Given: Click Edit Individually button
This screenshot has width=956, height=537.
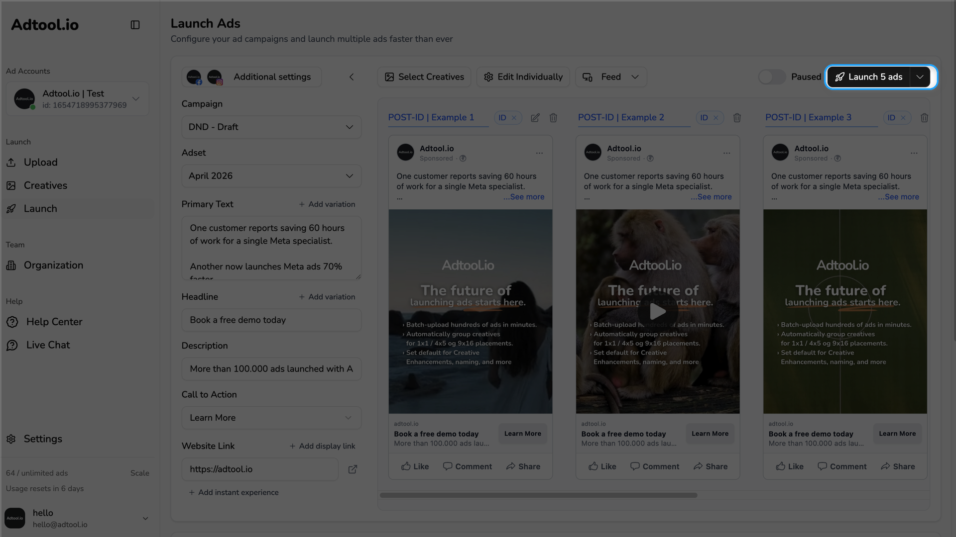Looking at the screenshot, I should tap(523, 77).
